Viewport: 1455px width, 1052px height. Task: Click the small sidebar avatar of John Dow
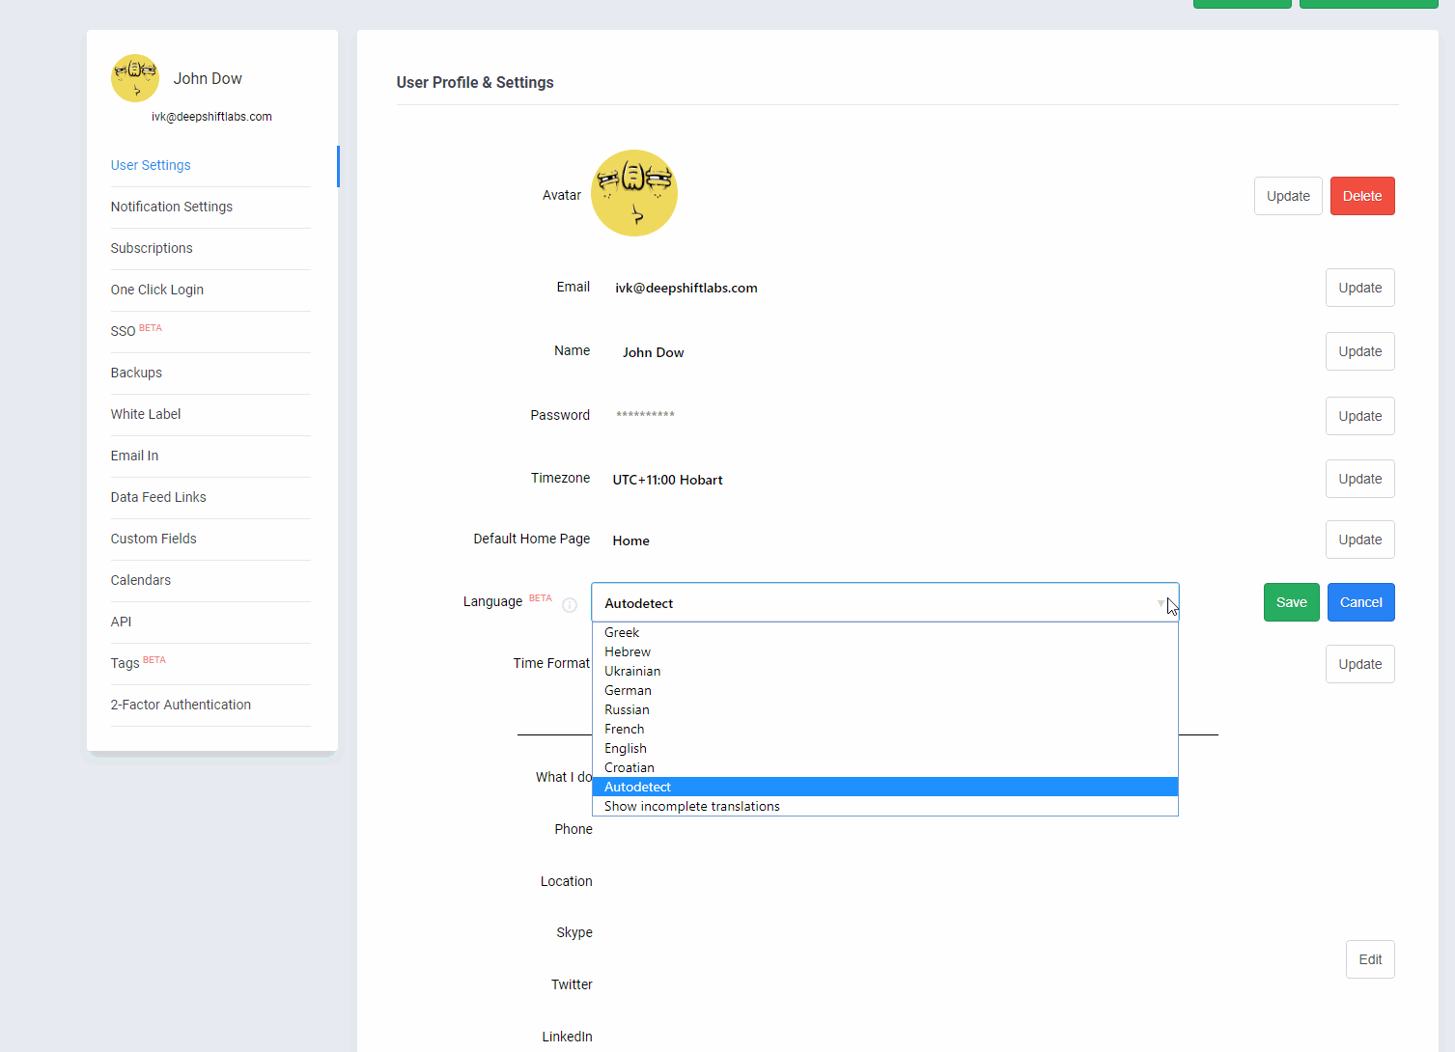pyautogui.click(x=135, y=78)
